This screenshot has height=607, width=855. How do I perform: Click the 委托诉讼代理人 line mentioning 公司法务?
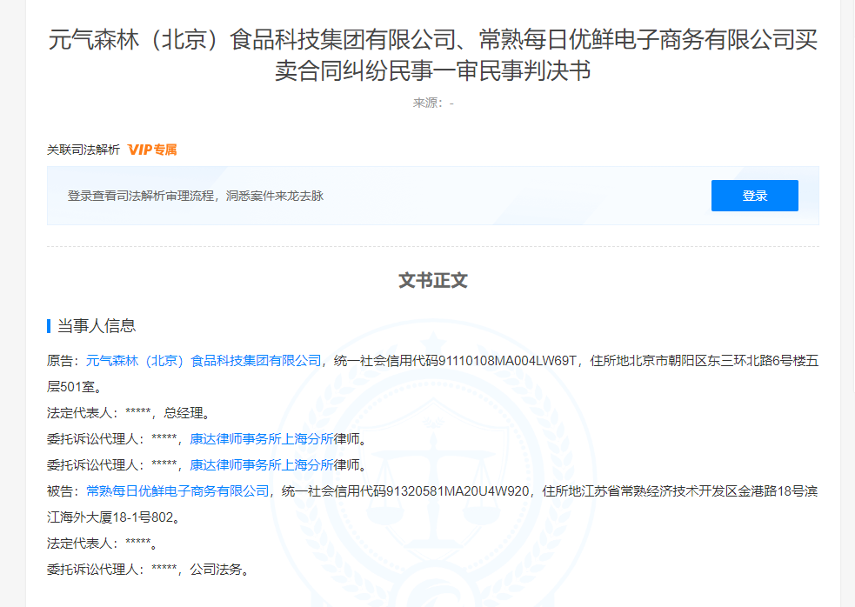click(x=148, y=570)
